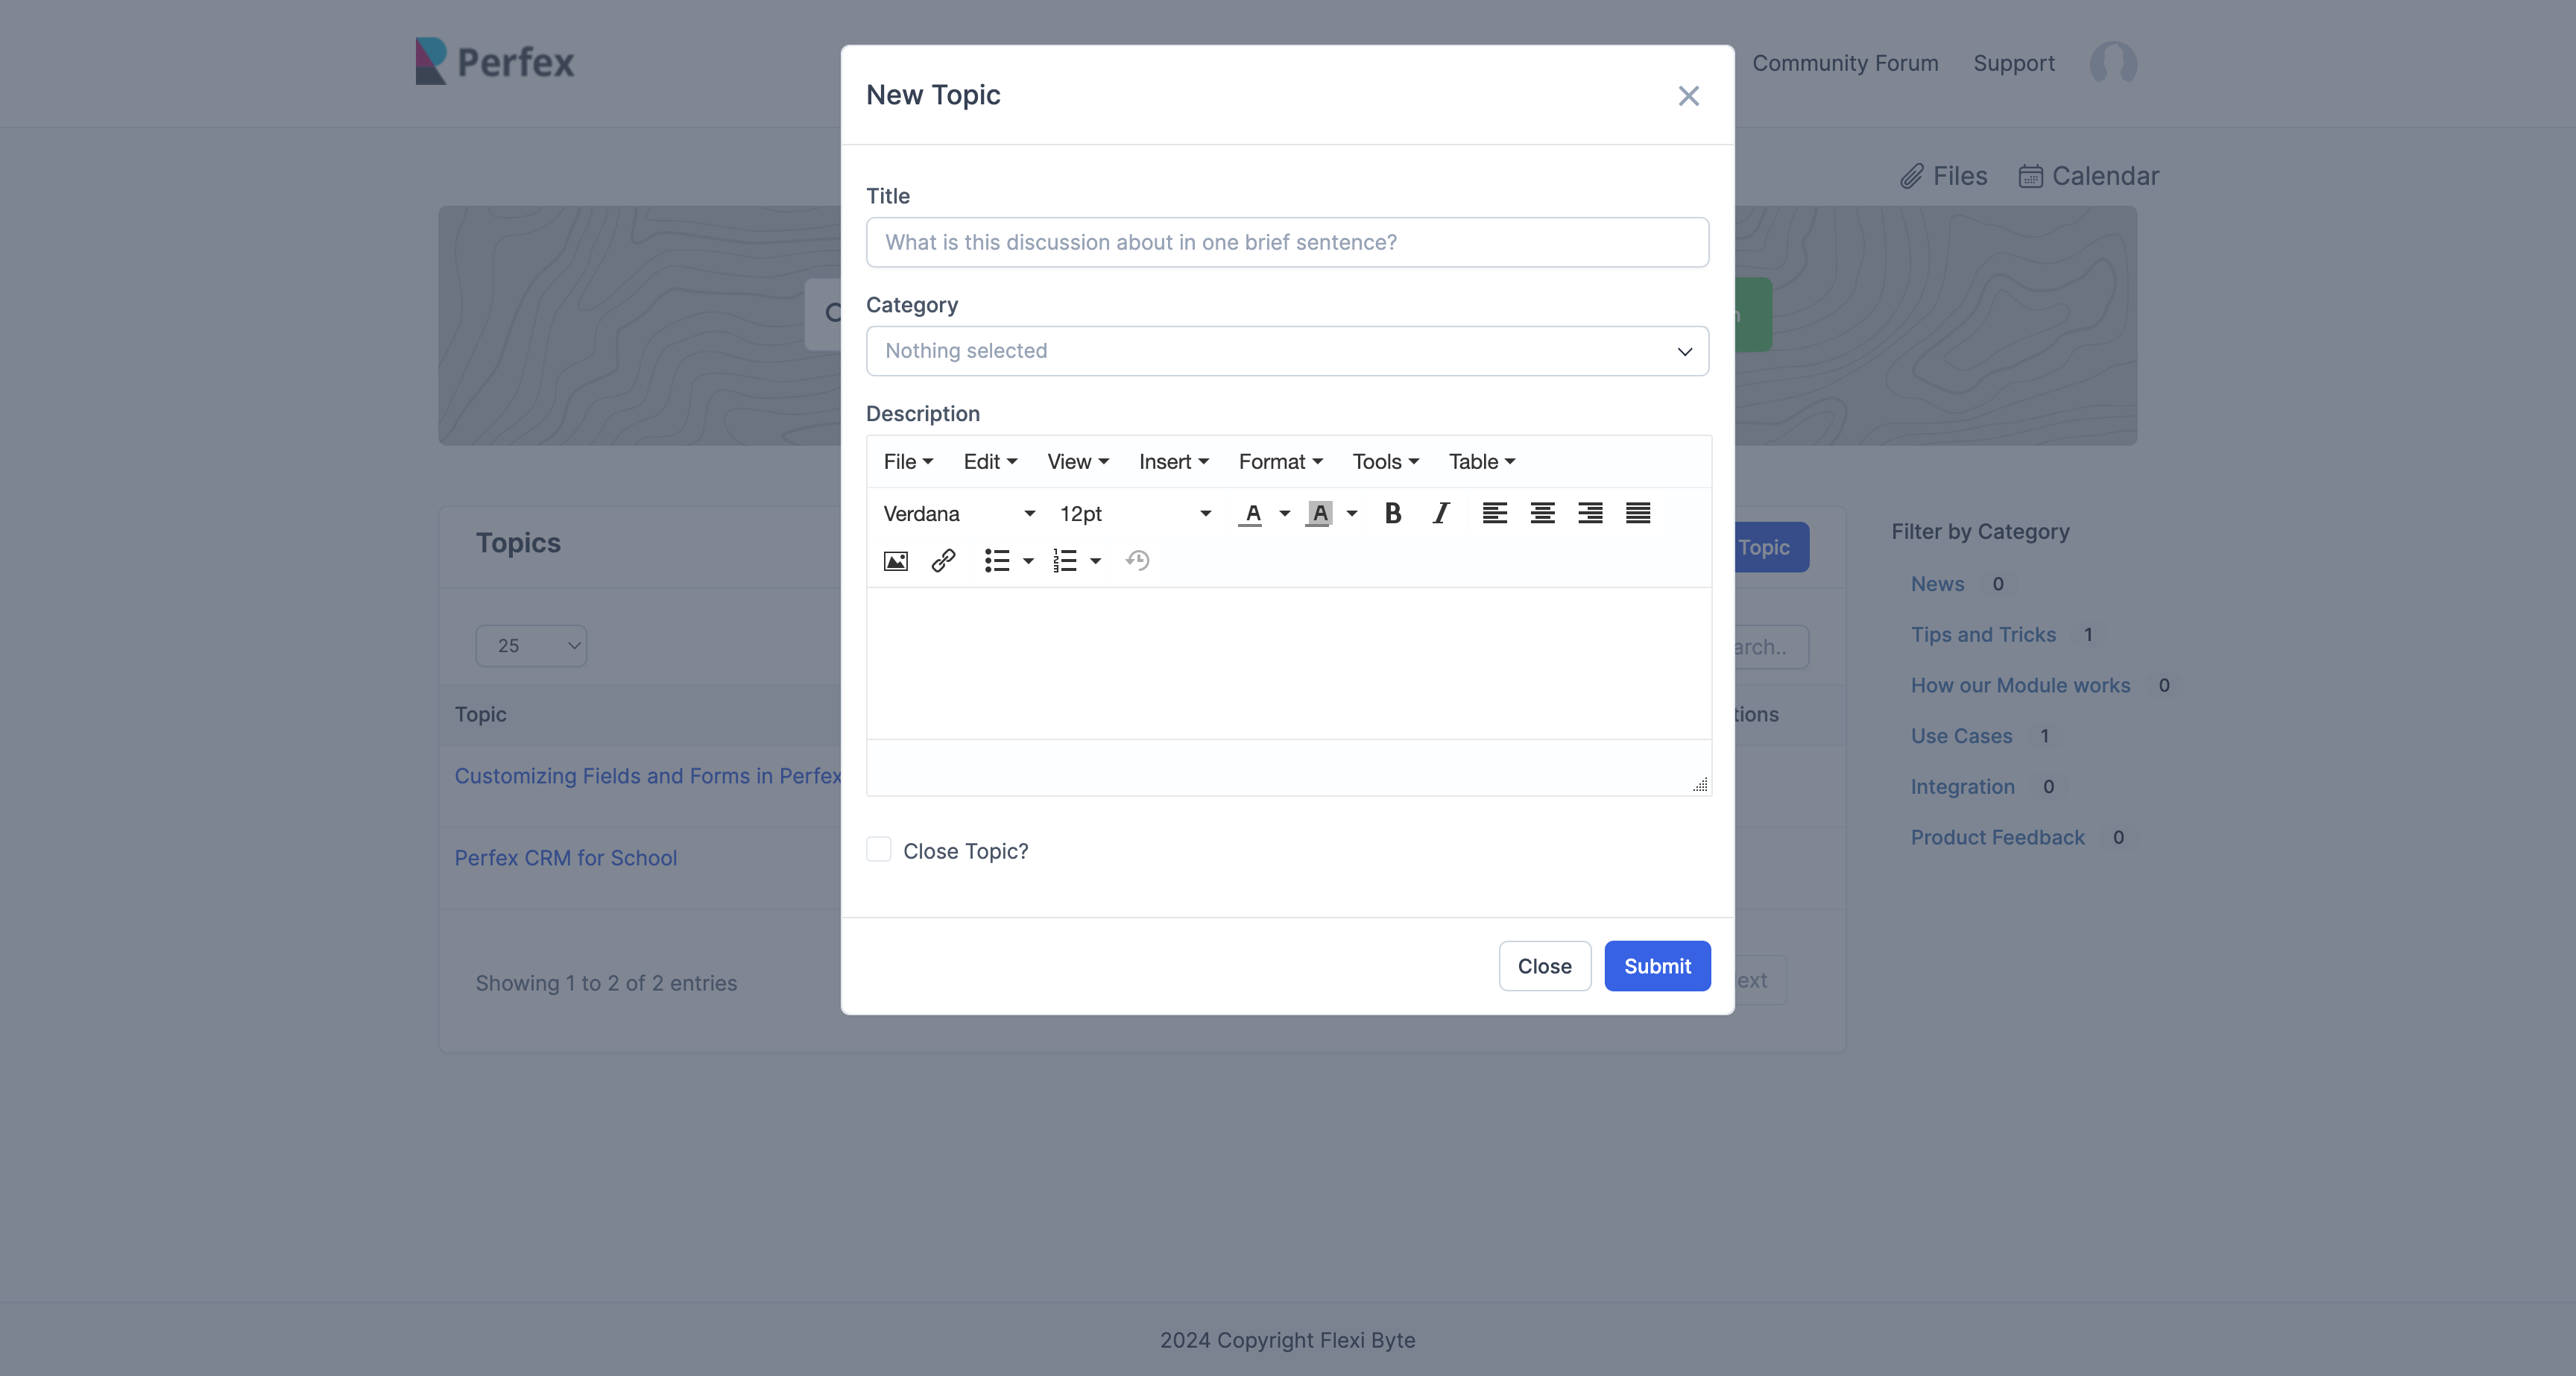Align text to the center
This screenshot has height=1376, width=2576.
1541,513
